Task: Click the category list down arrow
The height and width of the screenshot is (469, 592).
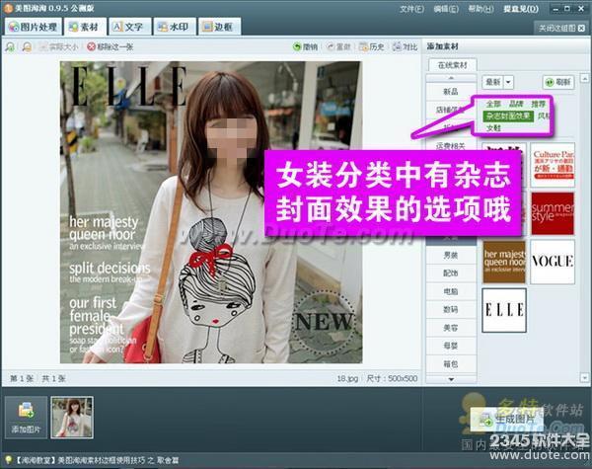Action: [451, 379]
